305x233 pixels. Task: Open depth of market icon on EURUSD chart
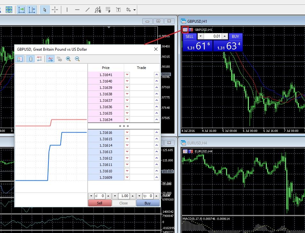185,151
